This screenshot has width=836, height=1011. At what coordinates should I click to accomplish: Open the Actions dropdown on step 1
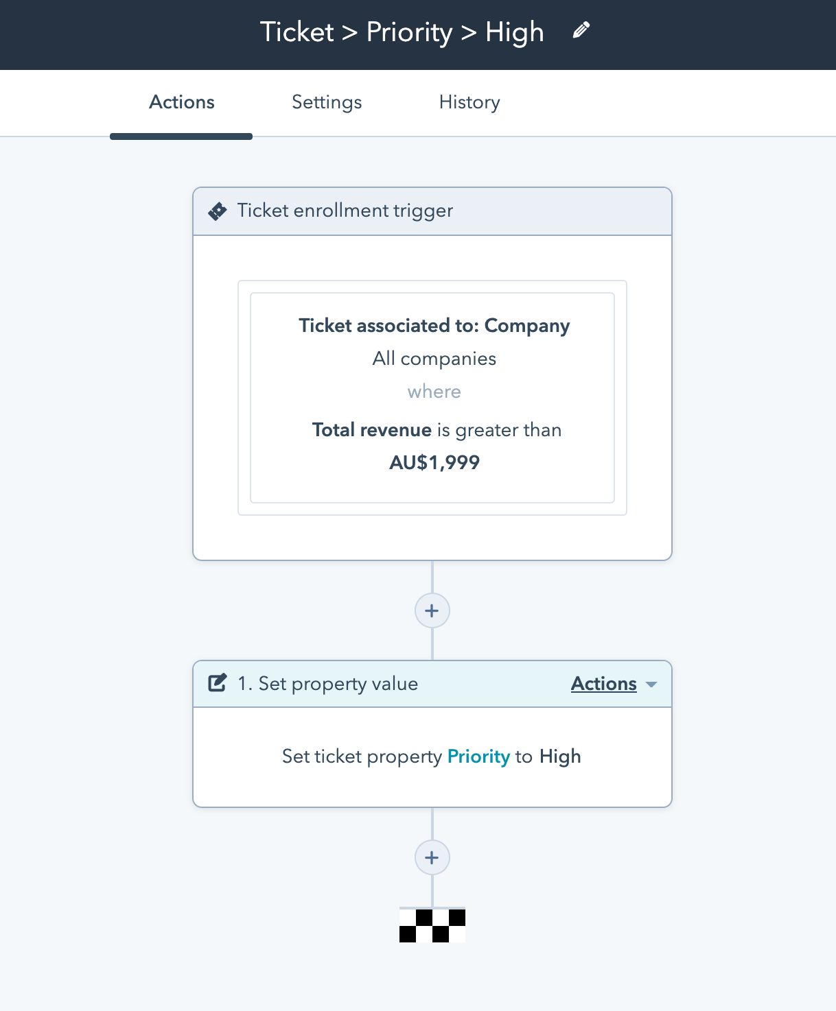[x=604, y=684]
